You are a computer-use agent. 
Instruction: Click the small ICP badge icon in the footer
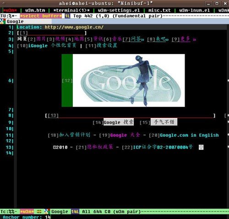(x=201, y=147)
